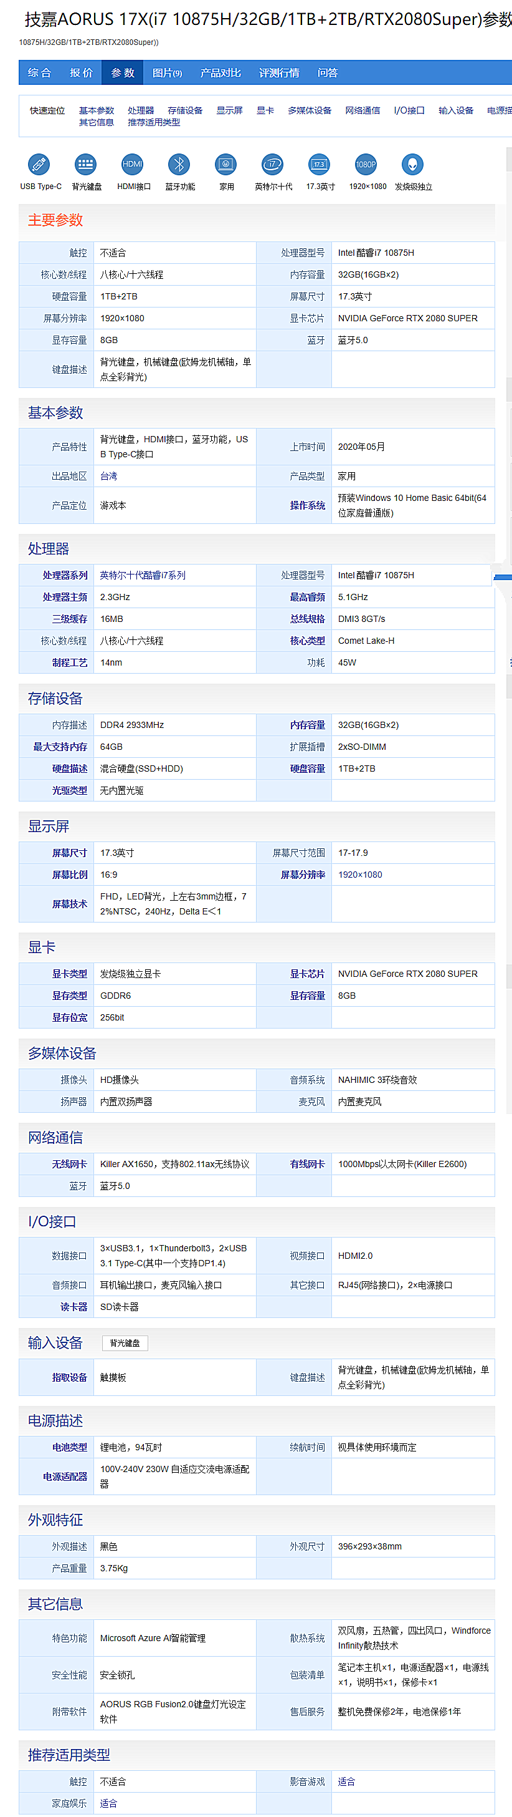Screen dimensions: 512x1817
Task: Click the backlit keyboard (背光键盘) icon
Action: click(x=85, y=164)
